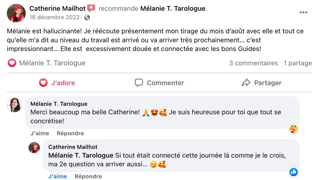This screenshot has width=316, height=180.
Task: Click Répondre under Catherine's reply
Action: click(x=88, y=176)
